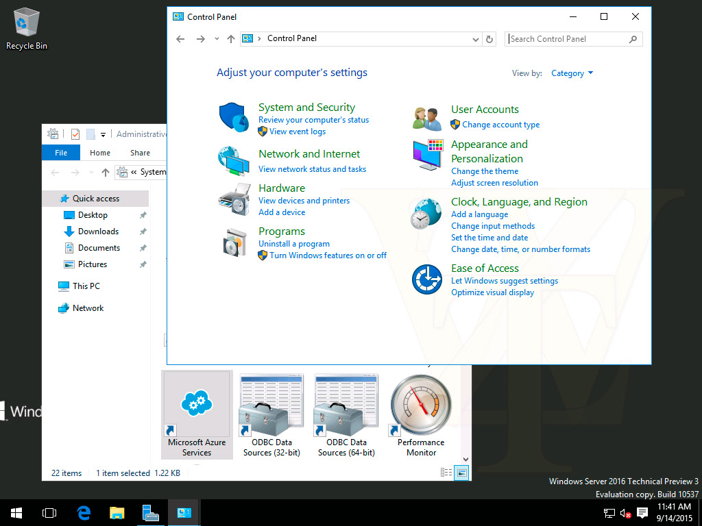
Task: Click the Programs disc box icon
Action: point(234,242)
